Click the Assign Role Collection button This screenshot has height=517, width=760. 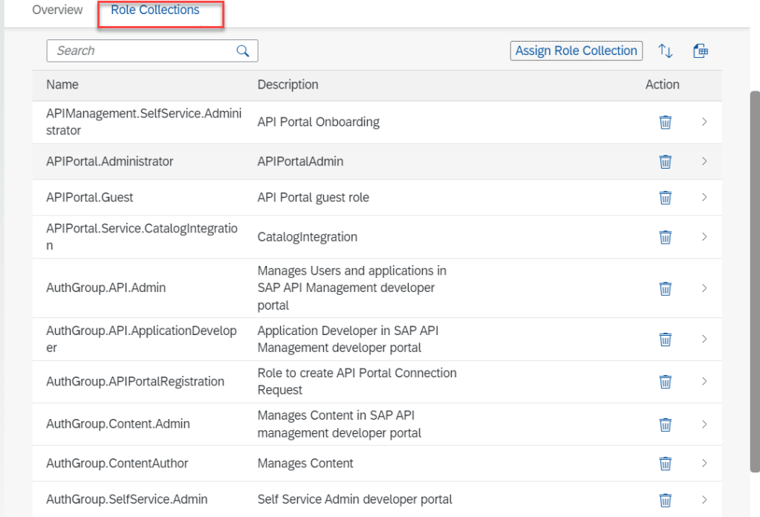[576, 51]
